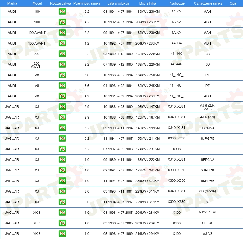243x239 pixels.
Task: Click engine code CE, CC
Action: tap(208, 223)
